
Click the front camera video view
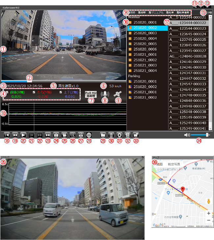coord(64,45)
